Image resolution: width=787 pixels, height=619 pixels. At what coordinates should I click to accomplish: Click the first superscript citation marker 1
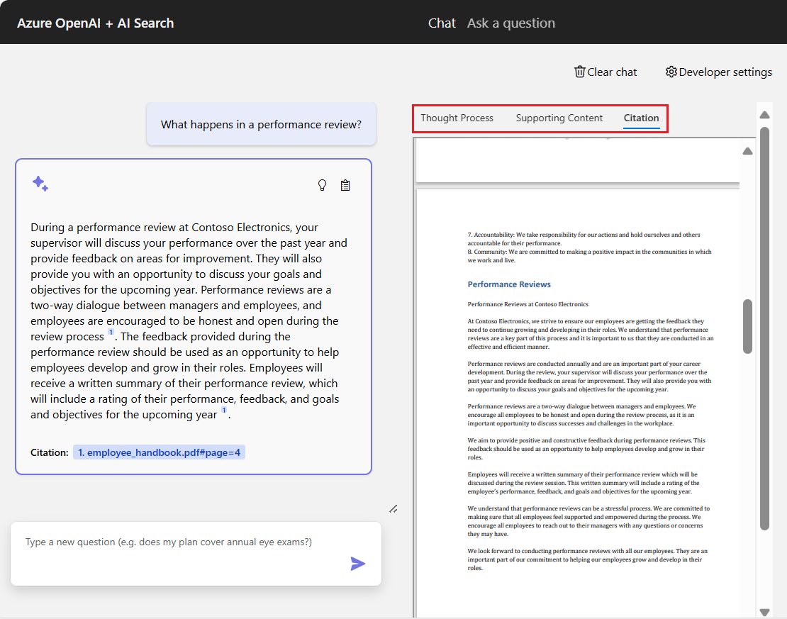coord(111,332)
